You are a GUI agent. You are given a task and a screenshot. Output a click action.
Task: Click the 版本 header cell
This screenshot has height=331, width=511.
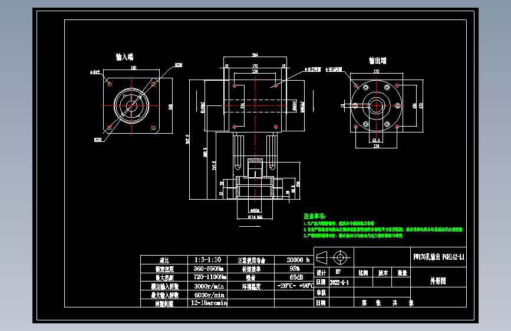click(383, 273)
